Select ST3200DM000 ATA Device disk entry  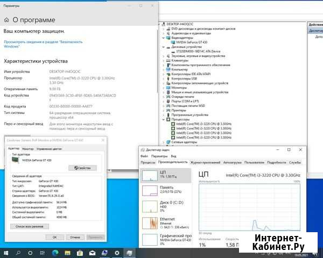(x=198, y=51)
